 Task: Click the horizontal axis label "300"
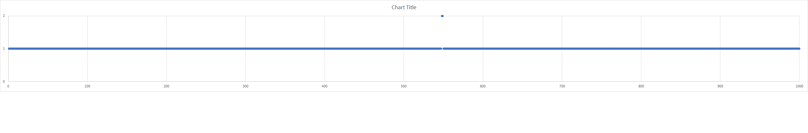pyautogui.click(x=246, y=86)
